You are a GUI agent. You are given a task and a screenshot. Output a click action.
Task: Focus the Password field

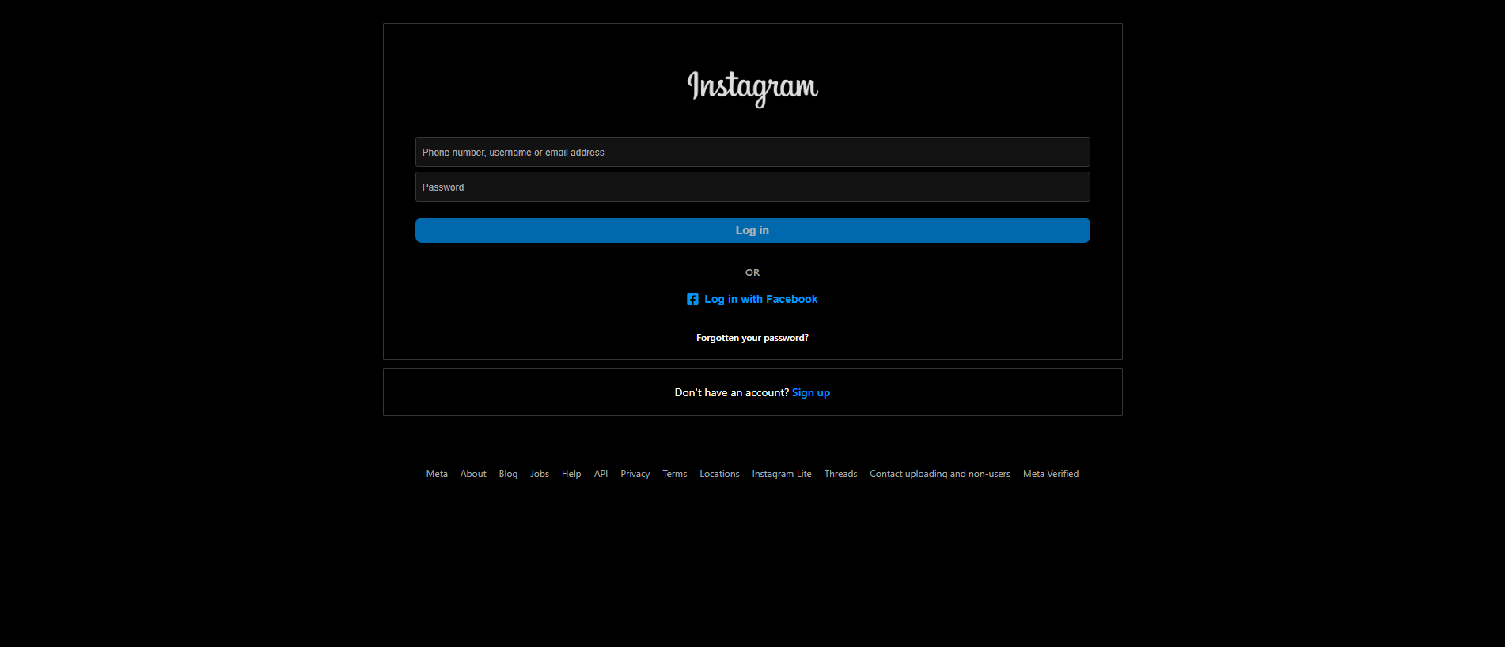pyautogui.click(x=752, y=187)
